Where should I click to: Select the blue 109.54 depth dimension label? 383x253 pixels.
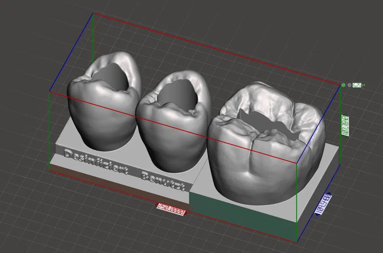(323, 204)
